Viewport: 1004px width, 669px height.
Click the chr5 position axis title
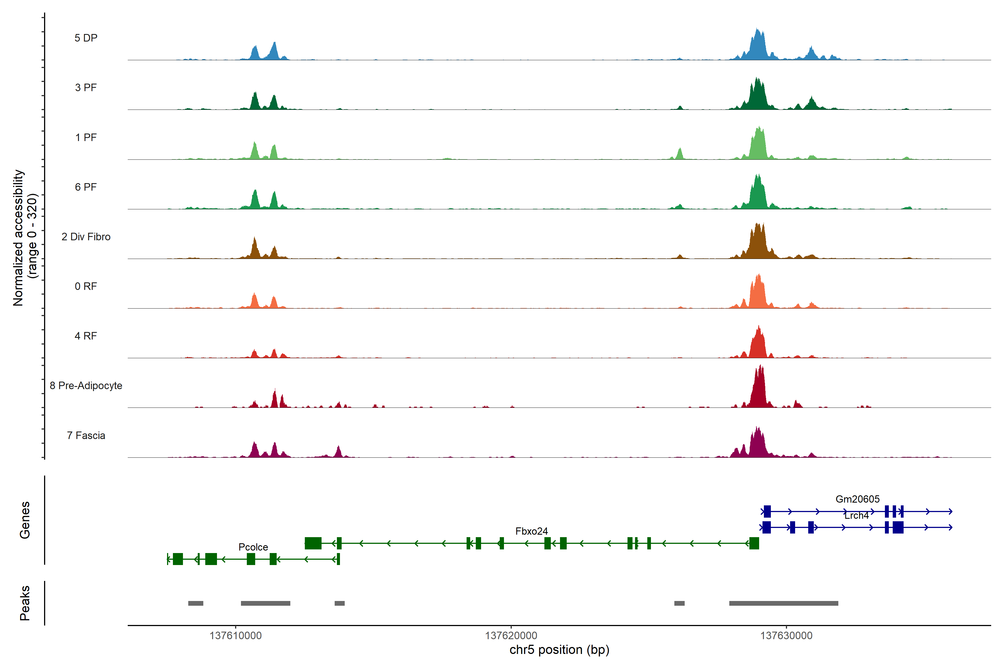tap(559, 650)
